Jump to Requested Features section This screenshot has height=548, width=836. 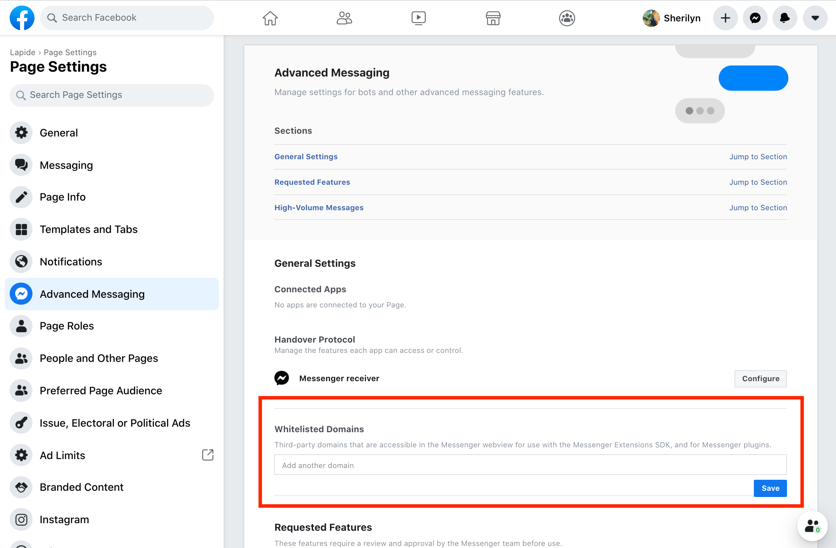(758, 182)
